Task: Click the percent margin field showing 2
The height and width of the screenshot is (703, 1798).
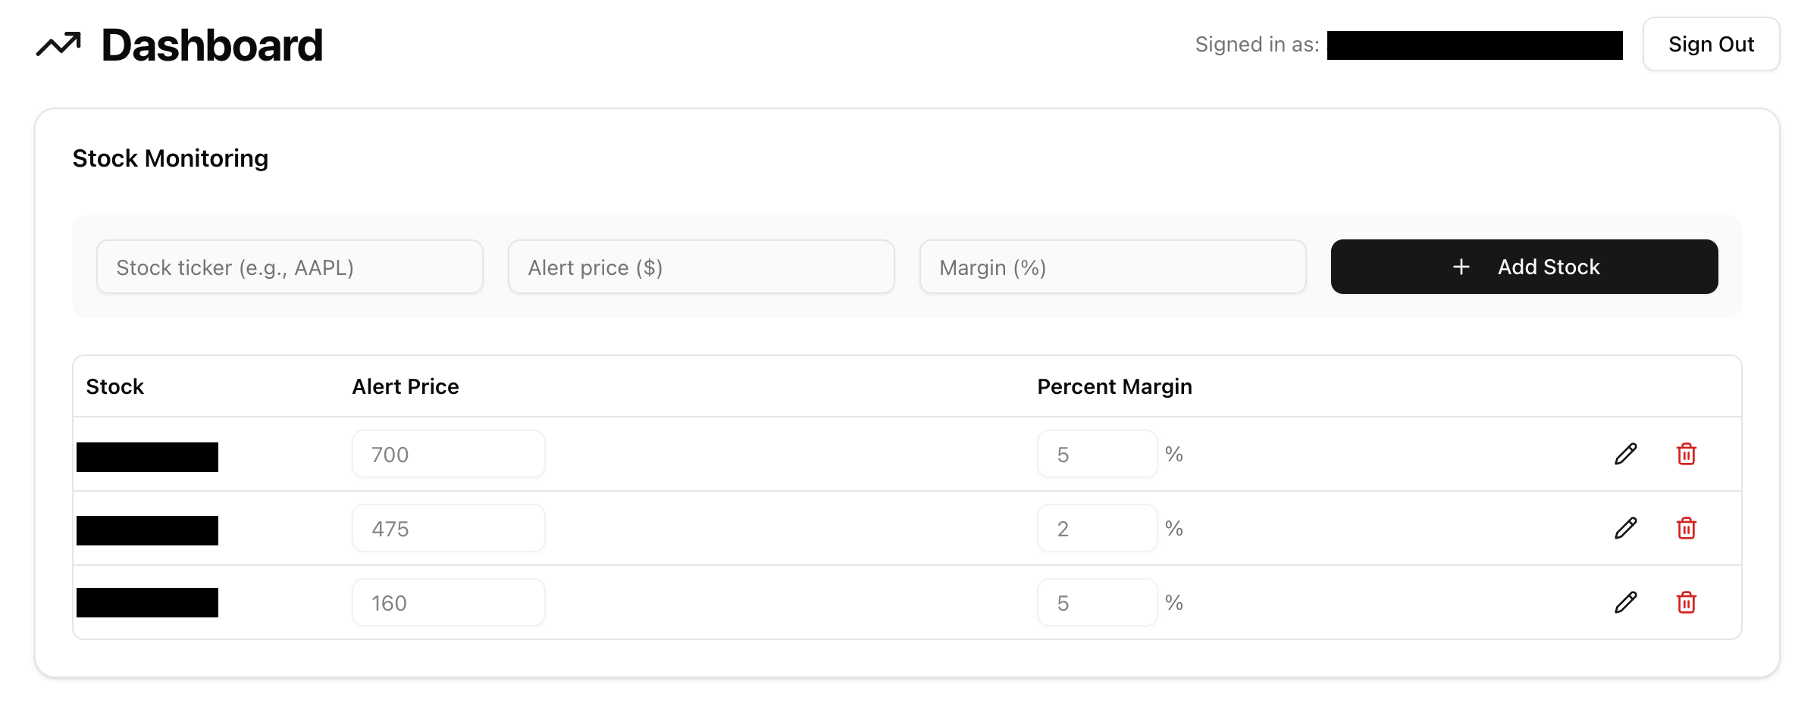Action: pyautogui.click(x=1098, y=528)
